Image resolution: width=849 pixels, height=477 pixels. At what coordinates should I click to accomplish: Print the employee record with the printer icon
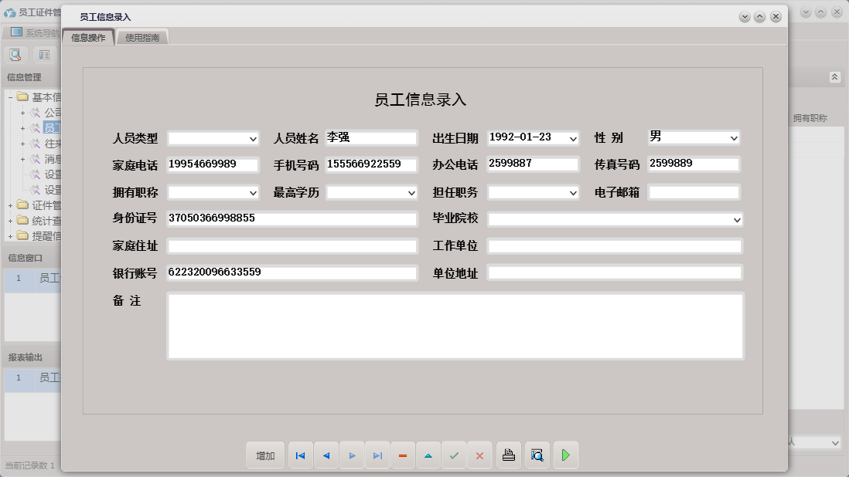click(508, 455)
